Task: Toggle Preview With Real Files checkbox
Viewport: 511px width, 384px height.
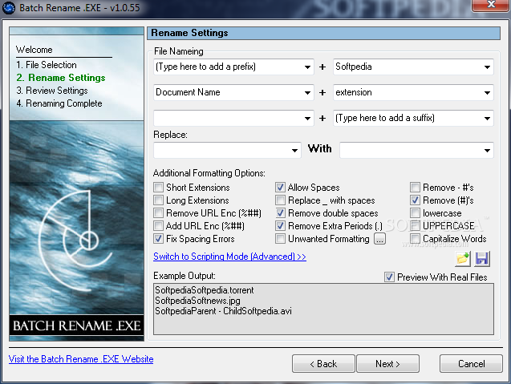Action: (389, 277)
